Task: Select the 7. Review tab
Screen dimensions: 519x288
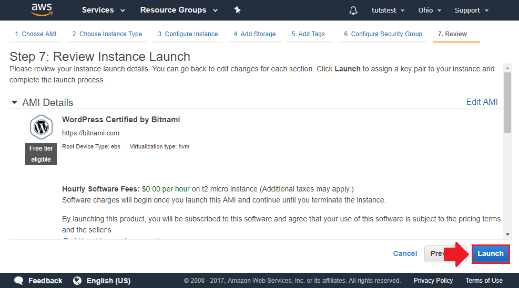Action: [452, 34]
